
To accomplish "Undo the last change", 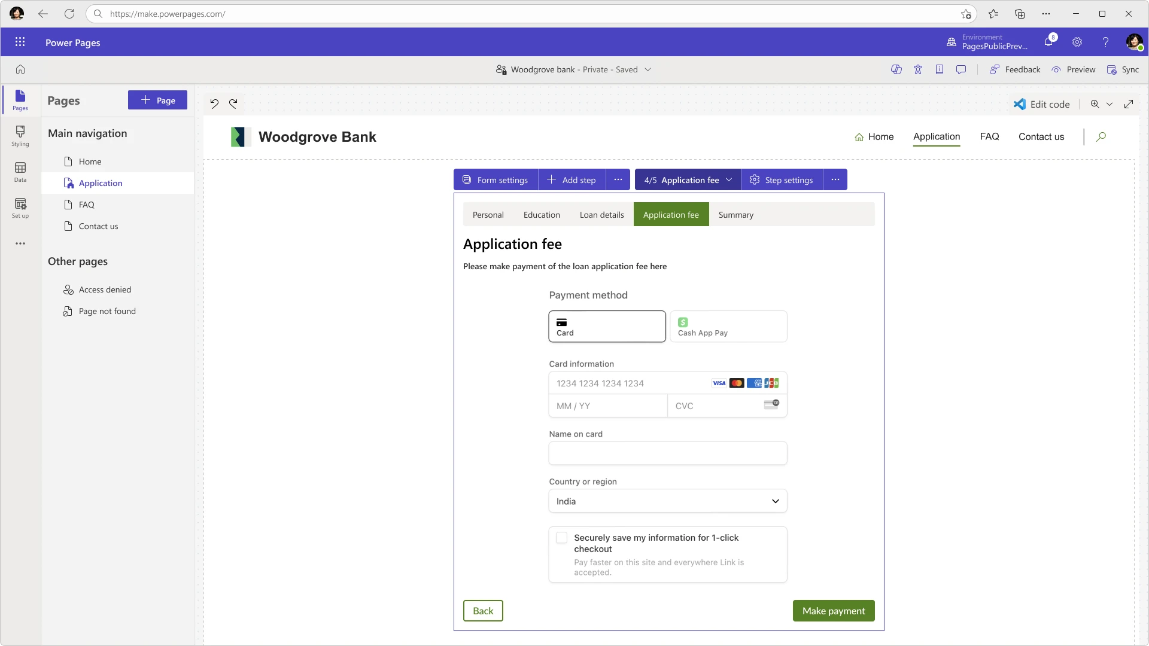I will (215, 103).
